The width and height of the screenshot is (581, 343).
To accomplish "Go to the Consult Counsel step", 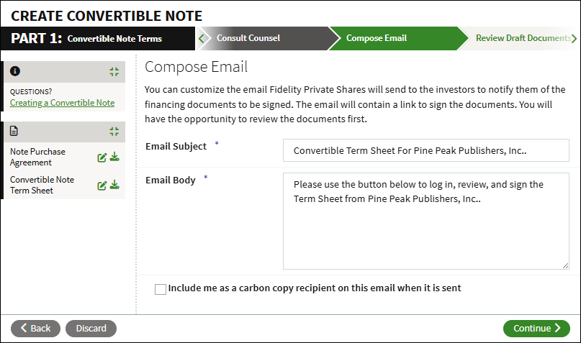I will point(248,38).
